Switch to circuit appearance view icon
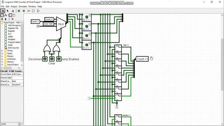 click(14, 15)
